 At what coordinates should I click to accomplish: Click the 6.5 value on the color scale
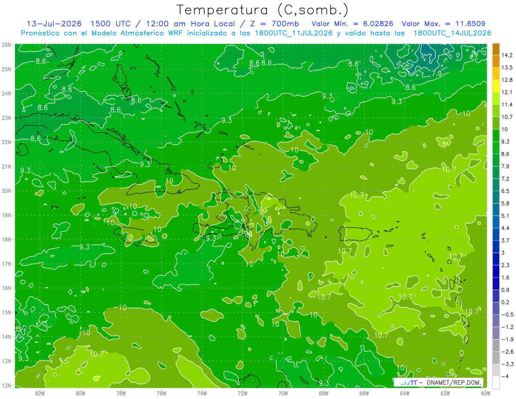[x=506, y=191]
